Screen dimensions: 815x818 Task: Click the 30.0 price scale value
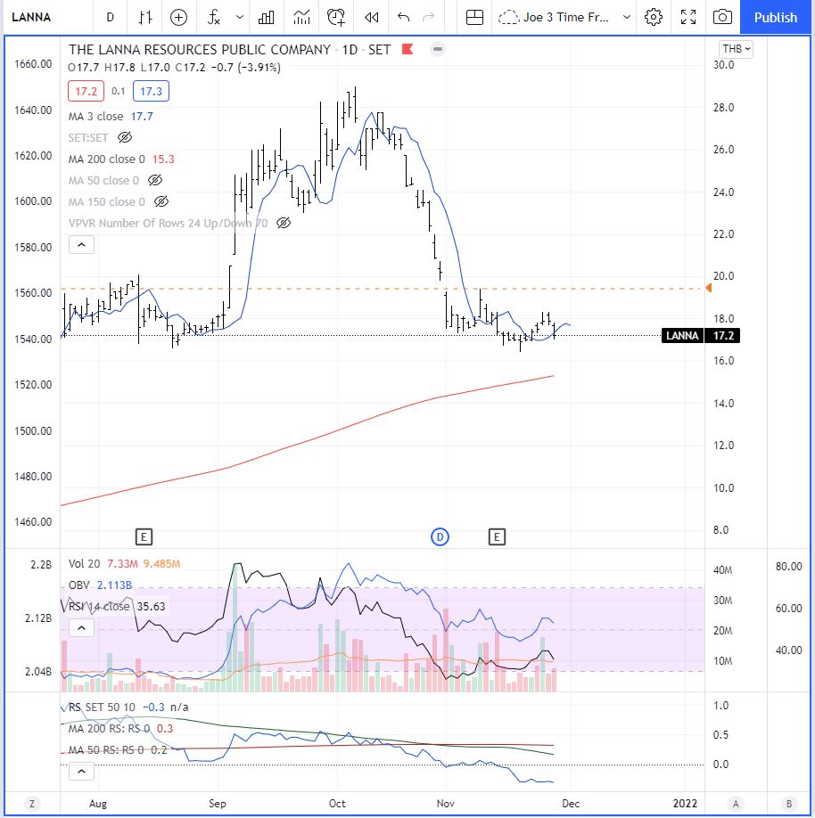[x=724, y=65]
